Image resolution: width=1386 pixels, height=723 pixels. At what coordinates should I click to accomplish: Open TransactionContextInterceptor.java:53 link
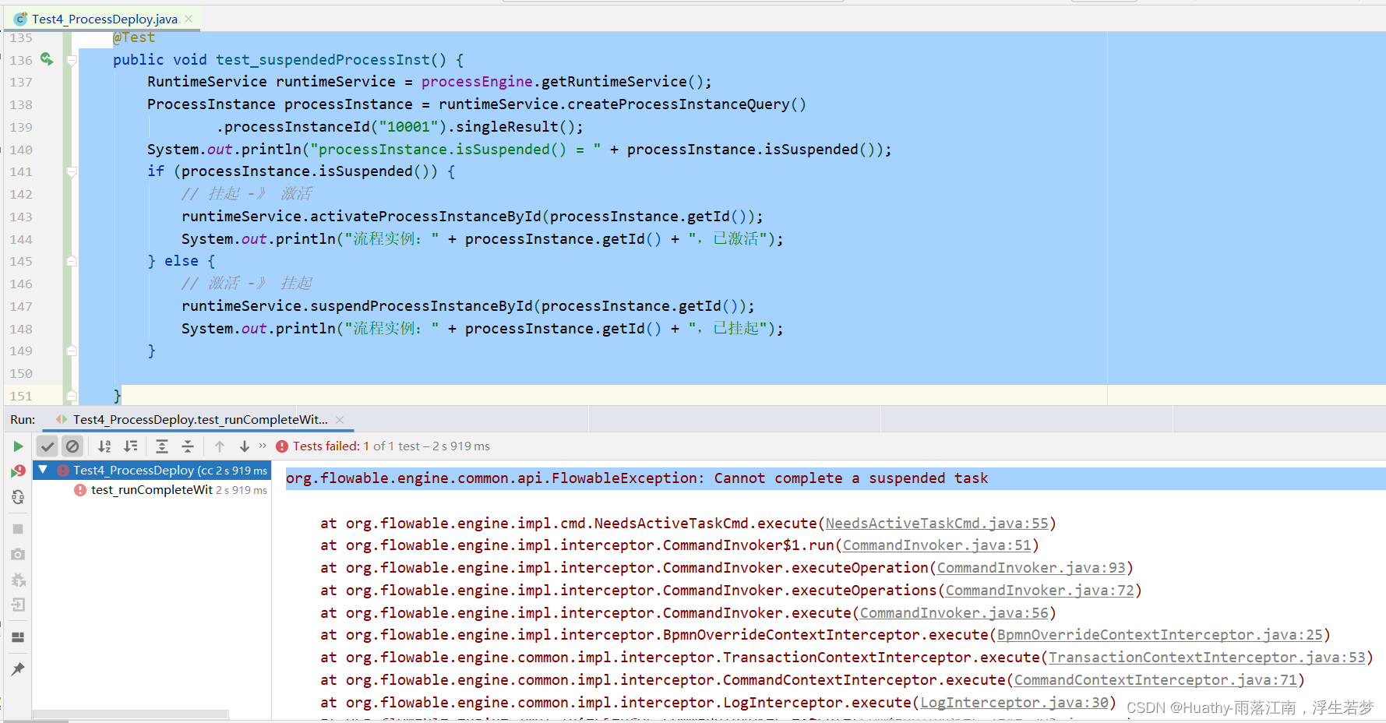[x=1207, y=658]
